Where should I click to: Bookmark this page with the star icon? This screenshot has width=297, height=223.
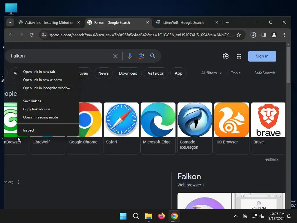[239, 35]
